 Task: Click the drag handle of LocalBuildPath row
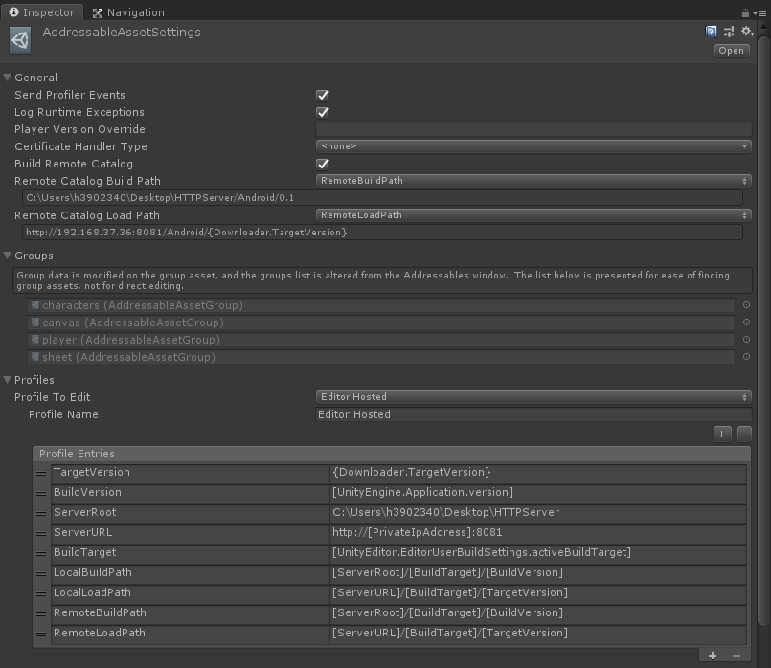(x=41, y=574)
